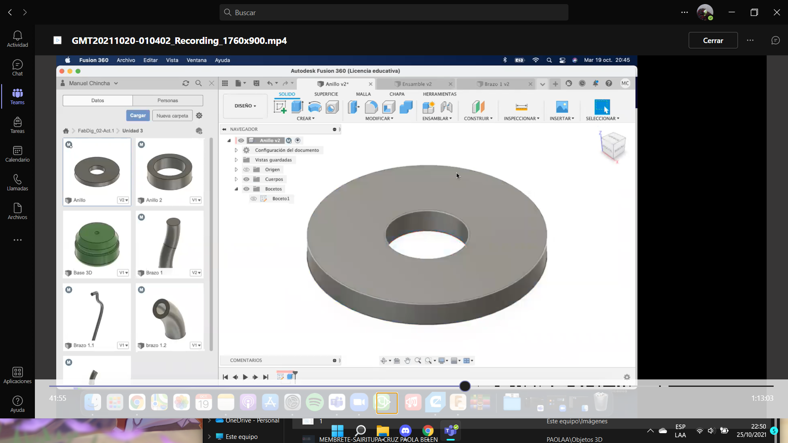Click the Insert image icon
Image resolution: width=788 pixels, height=443 pixels.
point(562,107)
